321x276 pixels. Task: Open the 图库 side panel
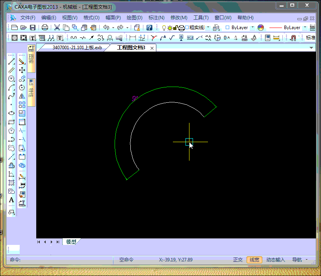tap(31, 59)
